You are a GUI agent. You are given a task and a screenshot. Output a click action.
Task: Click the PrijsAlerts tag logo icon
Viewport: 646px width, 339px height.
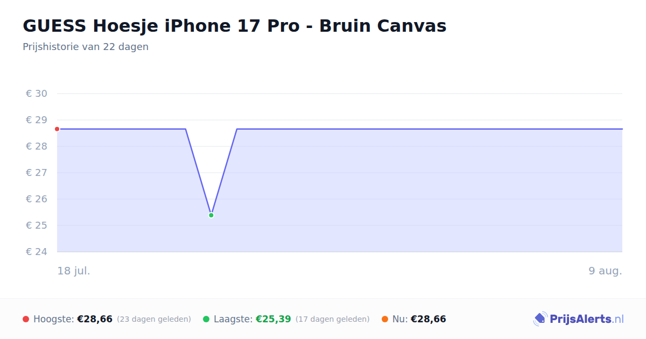[x=540, y=319]
